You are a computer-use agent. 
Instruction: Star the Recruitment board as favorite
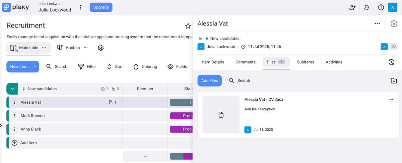tap(188, 26)
